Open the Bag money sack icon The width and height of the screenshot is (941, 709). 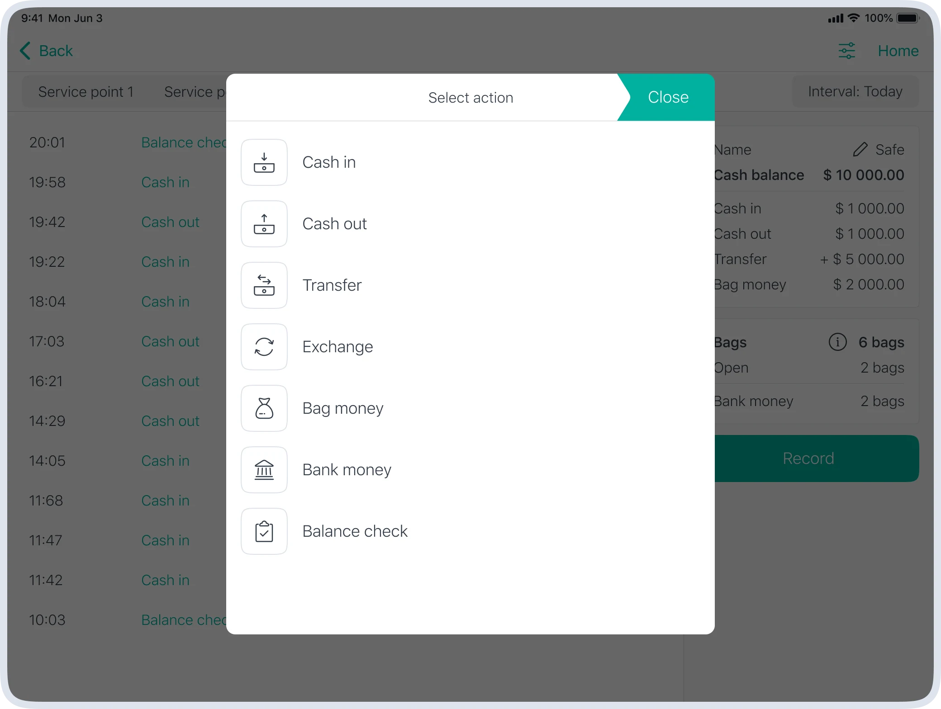click(x=264, y=408)
